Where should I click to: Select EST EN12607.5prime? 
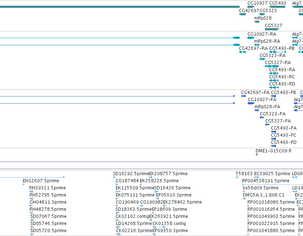point(24,184)
